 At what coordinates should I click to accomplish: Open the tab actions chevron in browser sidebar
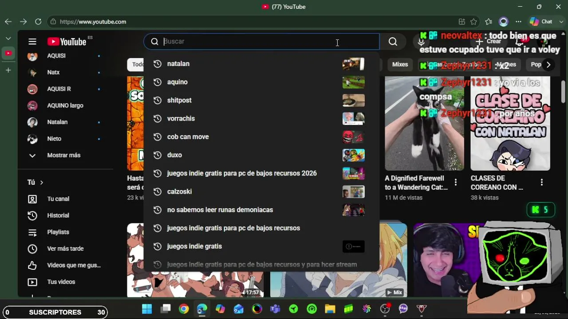8,39
